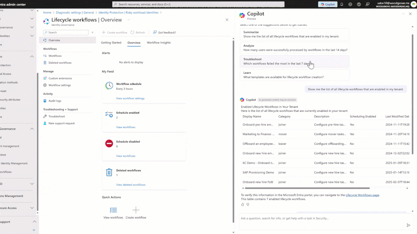
Task: Click the Onboard new hire FLW row
Action: click(x=325, y=182)
